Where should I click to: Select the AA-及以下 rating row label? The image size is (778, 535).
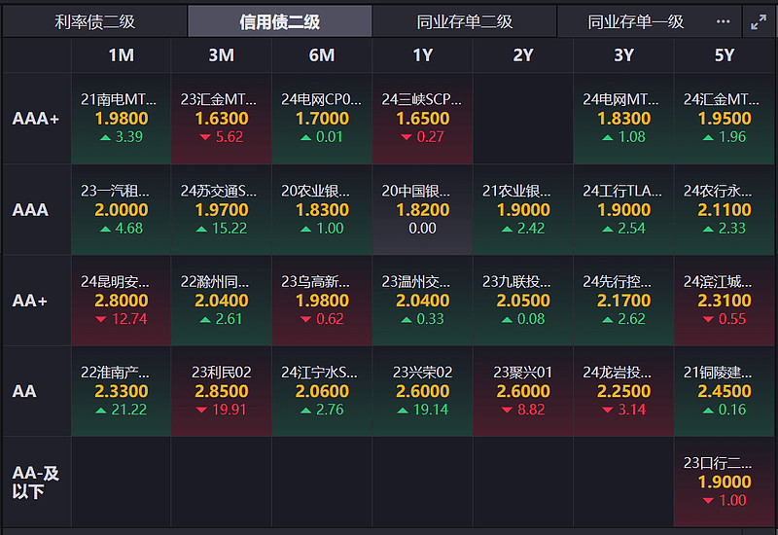[x=36, y=482]
